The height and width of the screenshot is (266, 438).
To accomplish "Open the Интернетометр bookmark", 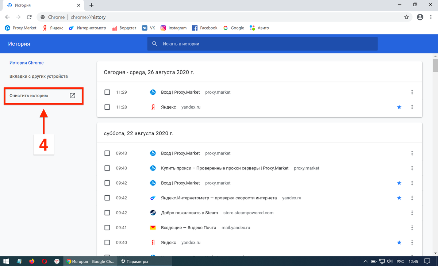I will (88, 28).
